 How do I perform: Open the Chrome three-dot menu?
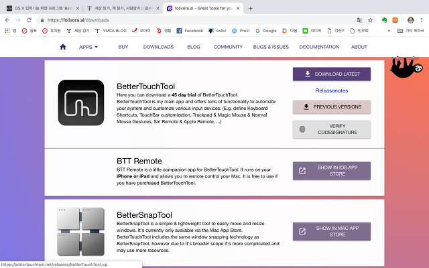[x=422, y=20]
